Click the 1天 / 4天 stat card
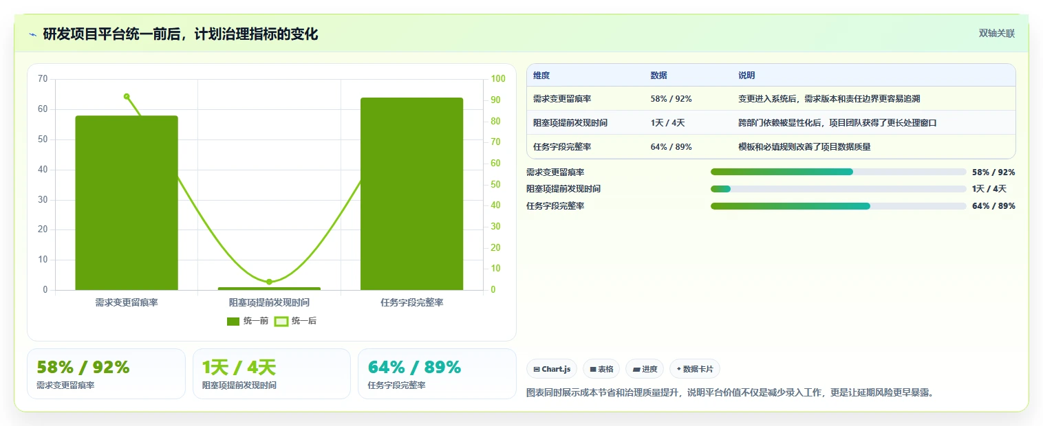This screenshot has height=426, width=1043. click(x=271, y=374)
